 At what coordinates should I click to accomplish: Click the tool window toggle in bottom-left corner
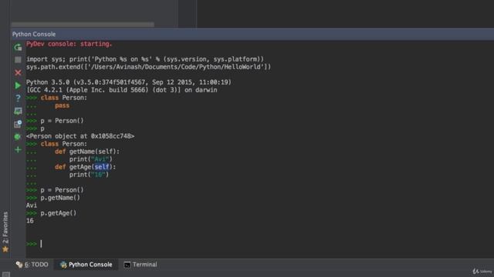[x=6, y=274]
